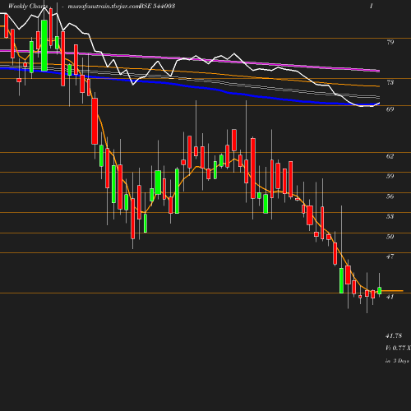Click the 73 price axis label

390,82
